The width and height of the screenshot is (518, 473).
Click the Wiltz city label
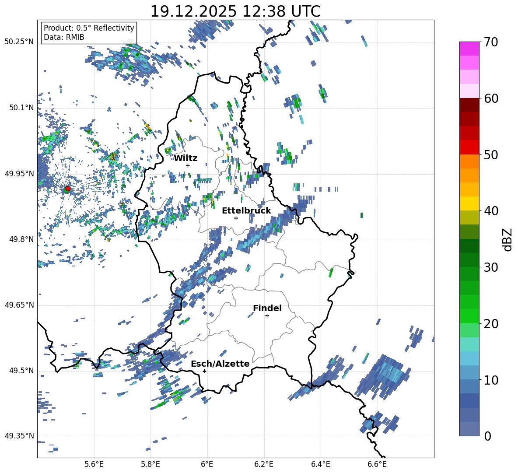coord(185,158)
